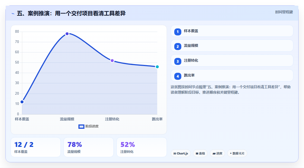Select the 流量规模 timeline row
The width and height of the screenshot is (304, 168).
232,46
